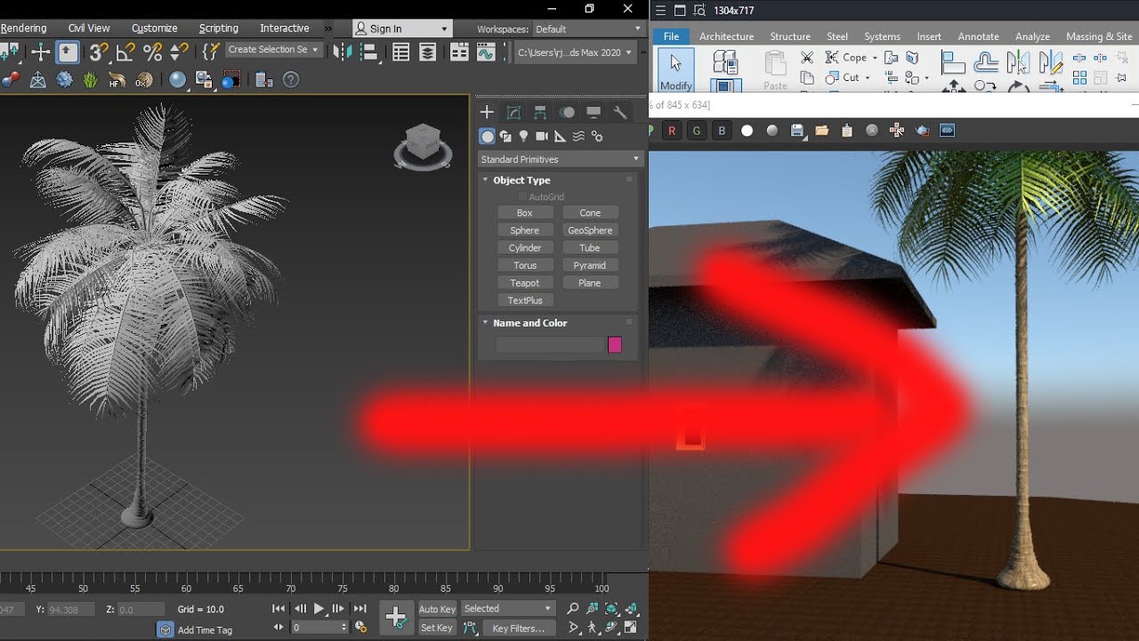The width and height of the screenshot is (1139, 641).
Task: Open the Customize menu
Action: click(155, 28)
